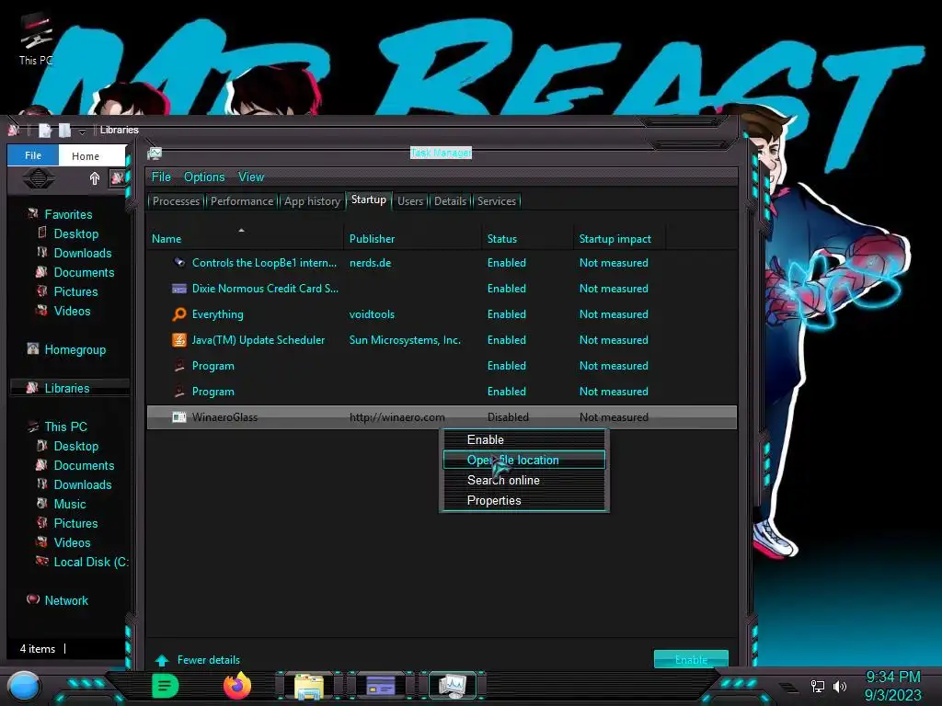
Task: Click the Homegroup icon in sidebar
Action: 33,348
